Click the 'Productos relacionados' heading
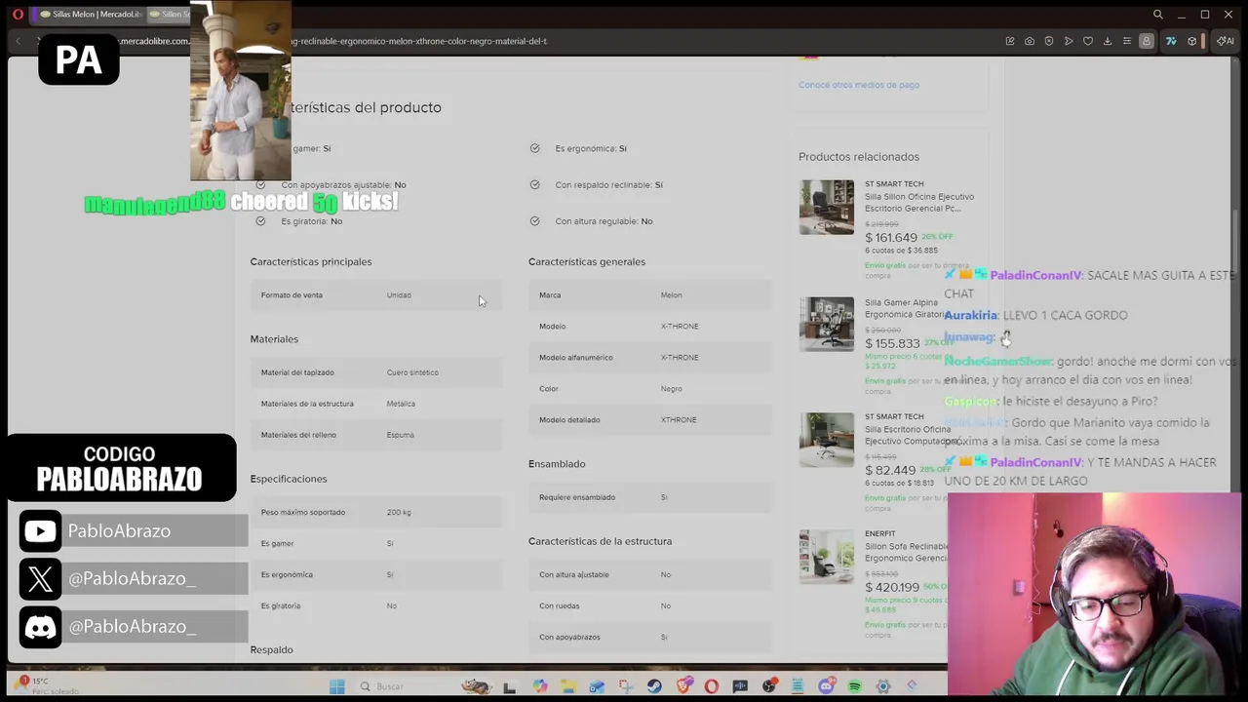Screen dimensions: 1248x702 point(859,156)
